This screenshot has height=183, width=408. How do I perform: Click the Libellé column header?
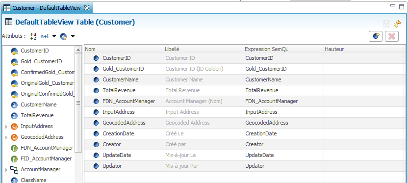click(x=204, y=49)
